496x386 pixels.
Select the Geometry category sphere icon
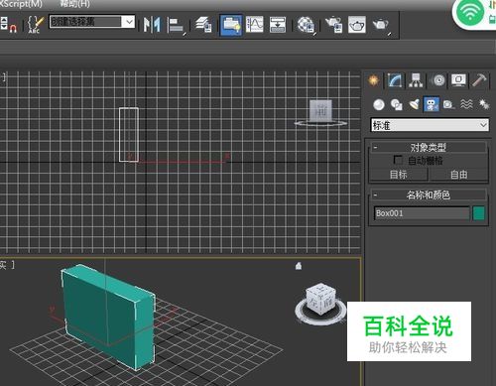pyautogui.click(x=379, y=105)
